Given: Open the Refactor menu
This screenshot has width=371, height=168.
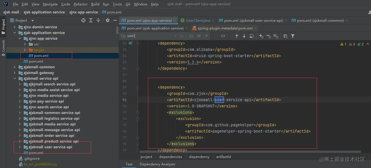Looking at the screenshot, I should pos(81,4).
